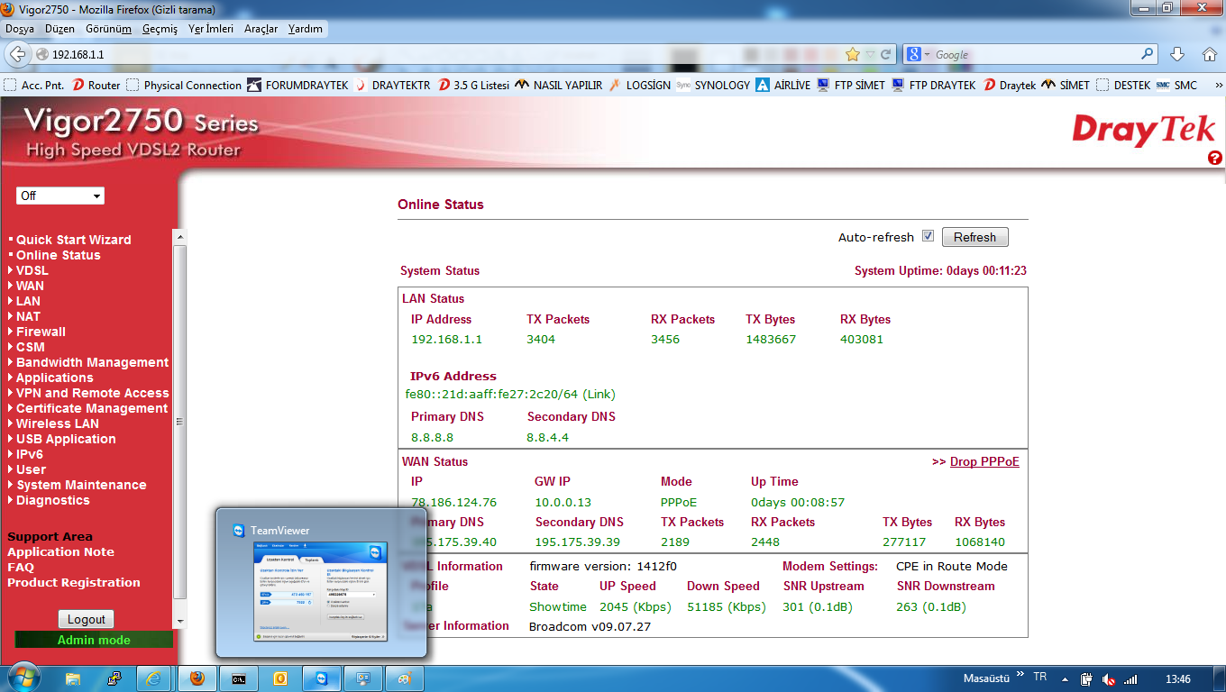Open the Off dropdown in the sidebar
Viewport: 1226px width, 692px height.
(60, 196)
